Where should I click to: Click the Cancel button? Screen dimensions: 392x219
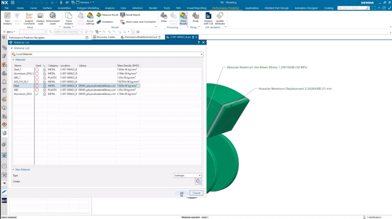(196, 193)
